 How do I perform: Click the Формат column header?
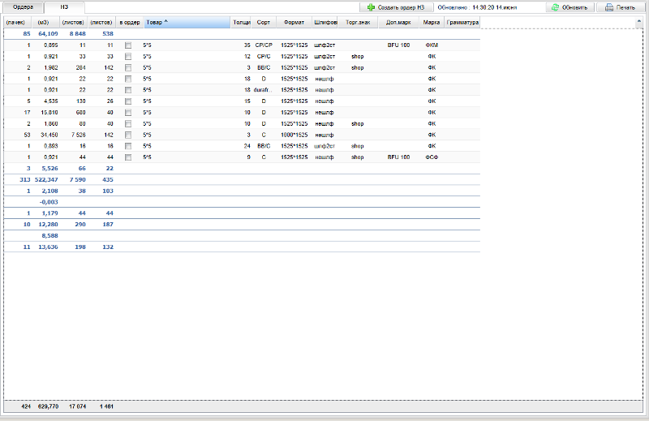click(x=294, y=22)
